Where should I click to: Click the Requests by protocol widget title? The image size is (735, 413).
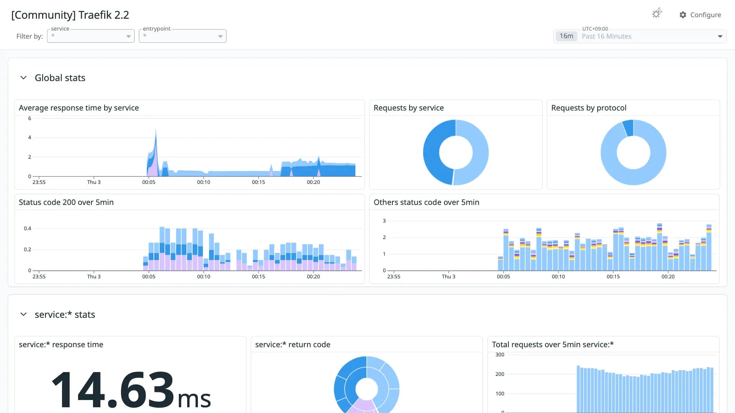pos(589,108)
